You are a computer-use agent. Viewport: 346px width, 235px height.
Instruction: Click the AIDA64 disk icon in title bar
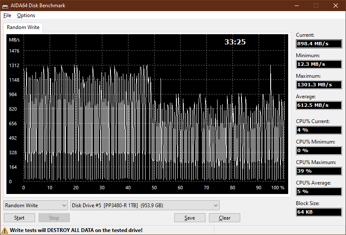pos(5,6)
